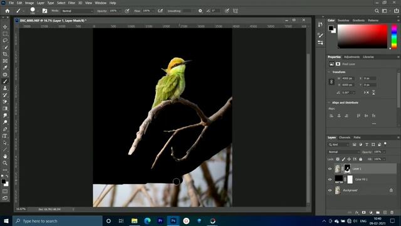This screenshot has width=401, height=226.
Task: Click the Home icon in options bar
Action: [x=8, y=11]
